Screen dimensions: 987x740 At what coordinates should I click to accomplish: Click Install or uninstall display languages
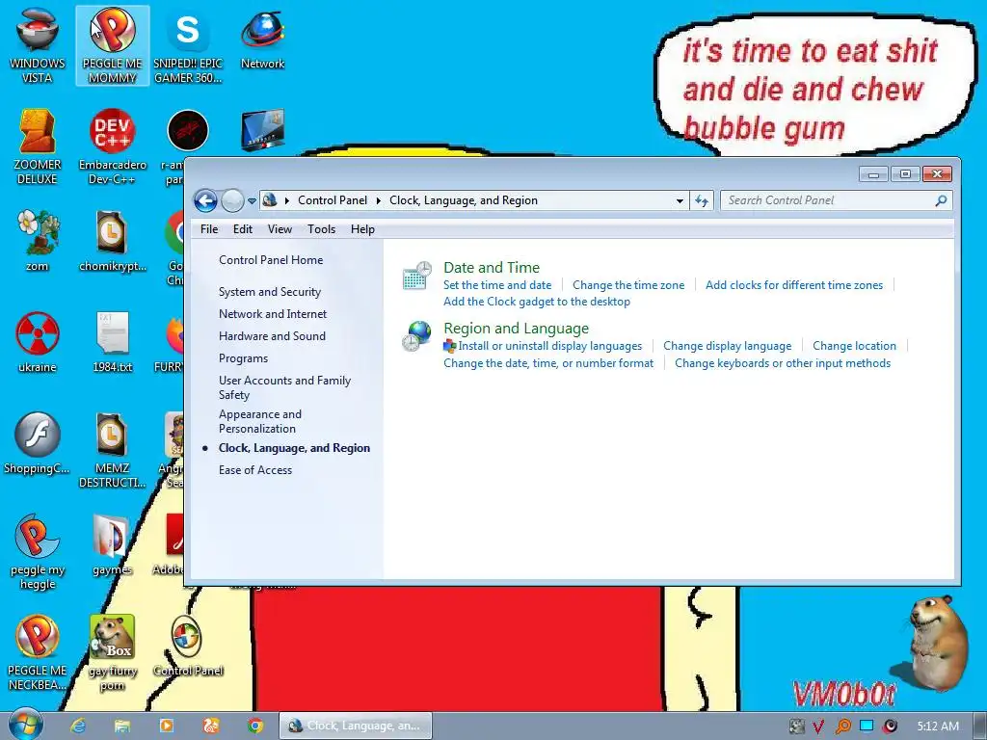(549, 346)
